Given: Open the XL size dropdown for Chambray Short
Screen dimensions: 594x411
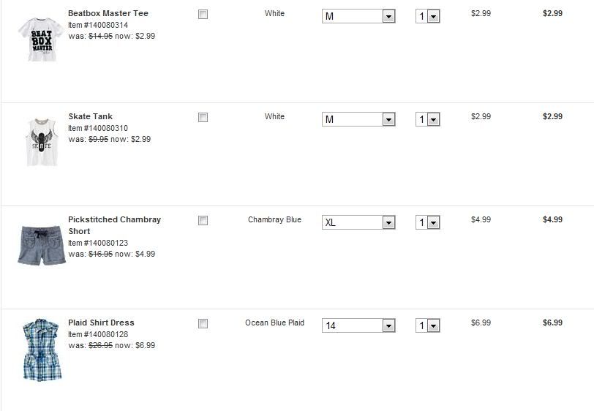Looking at the screenshot, I should coord(358,222).
